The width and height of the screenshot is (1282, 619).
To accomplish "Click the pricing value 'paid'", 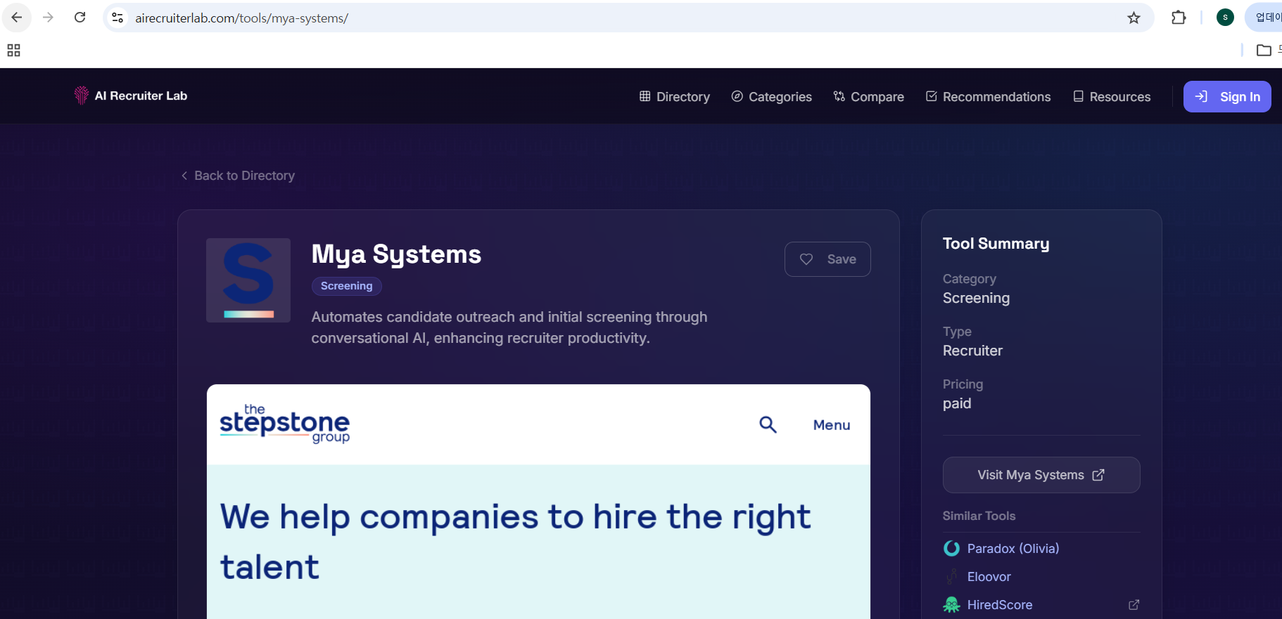I will [957, 403].
